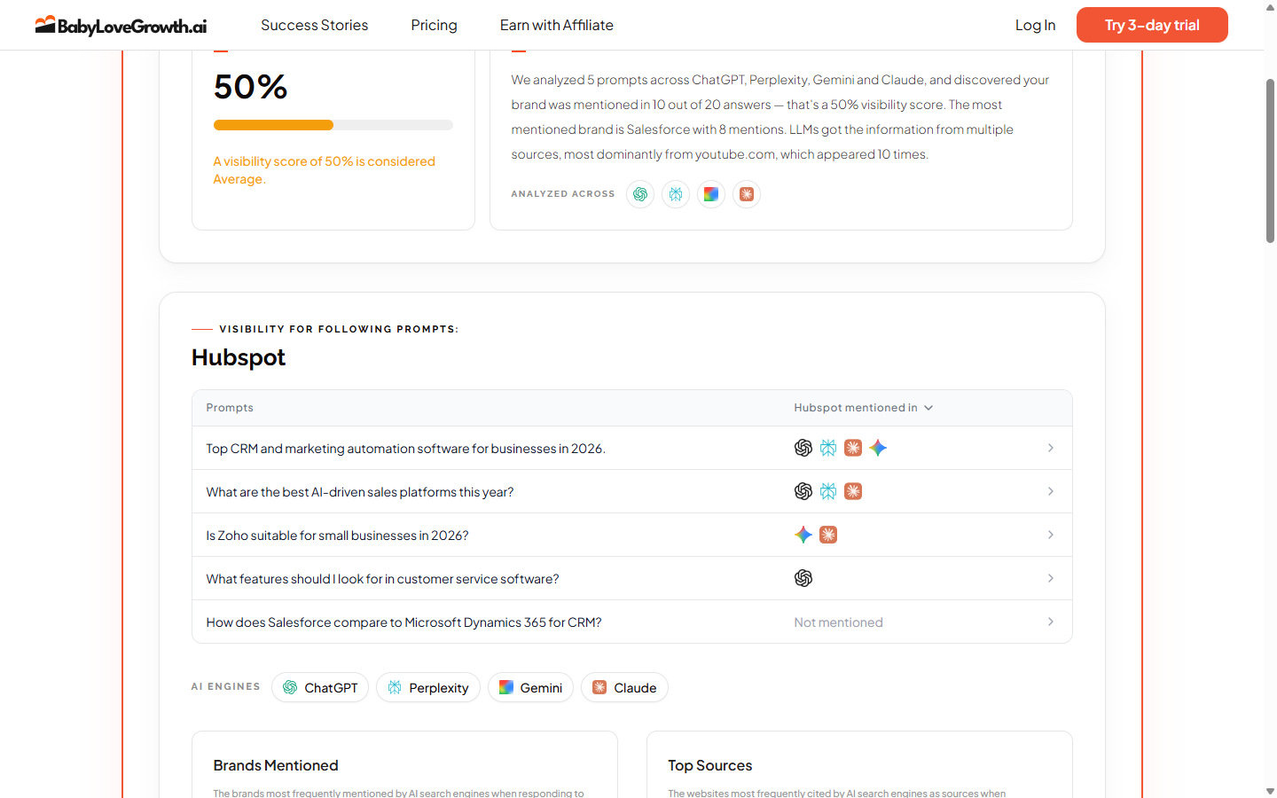Filter by ChatGPT engine chip
1277x798 pixels.
(x=320, y=687)
